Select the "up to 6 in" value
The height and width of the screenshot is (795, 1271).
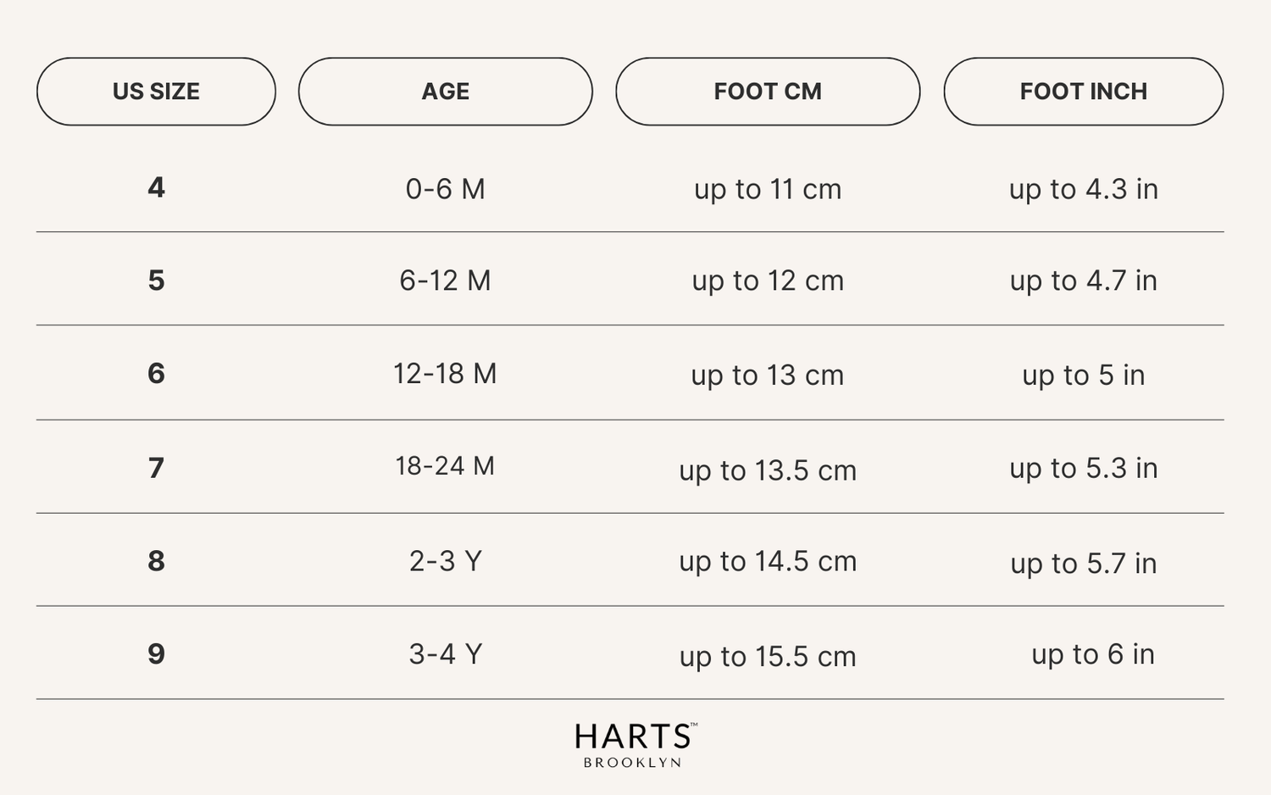[1092, 654]
